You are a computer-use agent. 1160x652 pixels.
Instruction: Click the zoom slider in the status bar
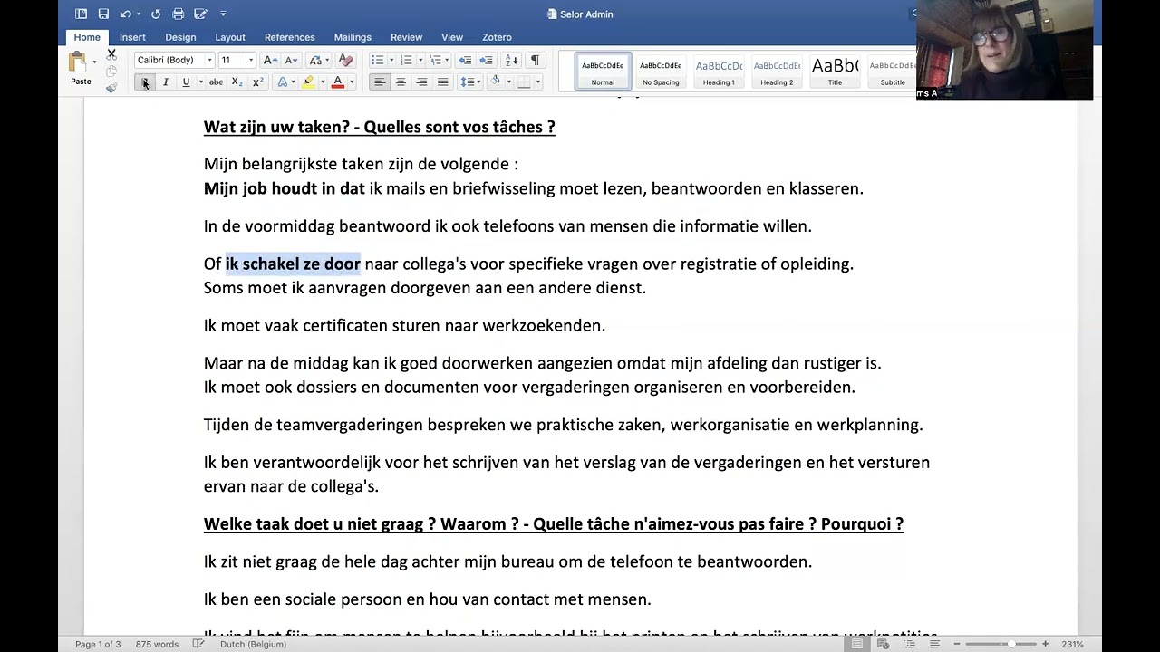(1002, 644)
